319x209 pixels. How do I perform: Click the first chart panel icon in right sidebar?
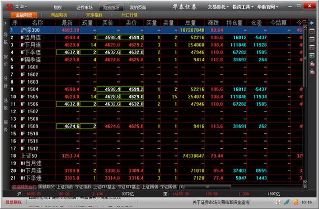point(312,31)
